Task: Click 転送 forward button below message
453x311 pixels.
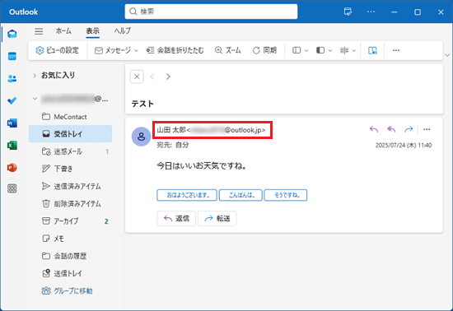Action: point(217,218)
